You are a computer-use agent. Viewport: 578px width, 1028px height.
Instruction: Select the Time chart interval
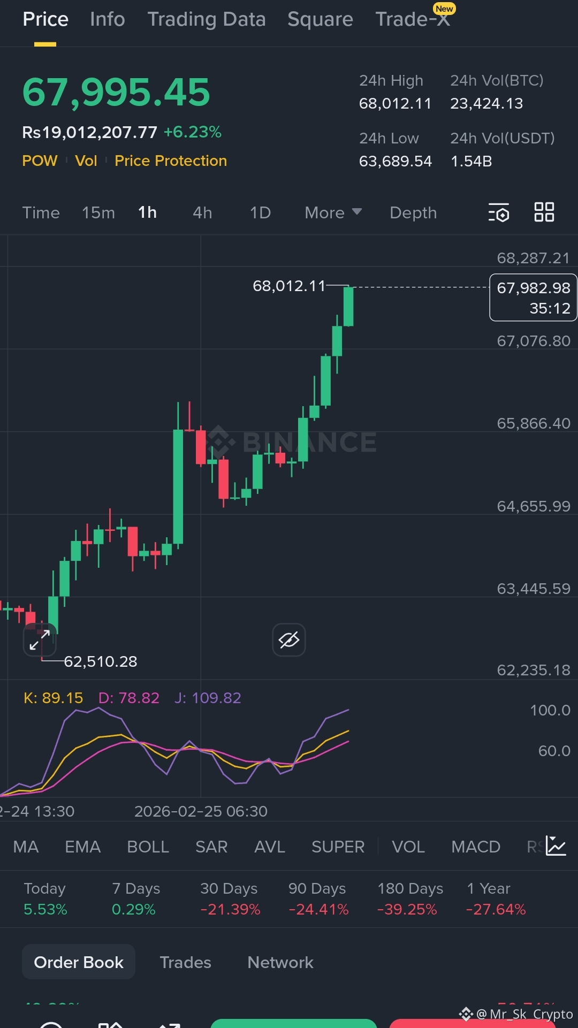click(x=41, y=212)
